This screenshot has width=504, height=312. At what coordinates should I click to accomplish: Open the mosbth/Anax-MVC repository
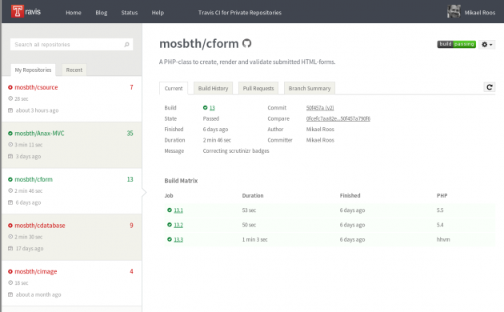point(39,134)
